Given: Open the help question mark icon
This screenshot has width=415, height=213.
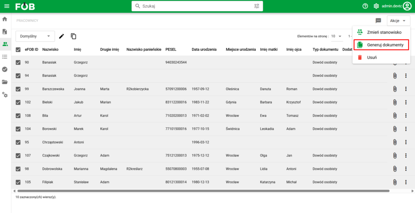Looking at the screenshot, I should pyautogui.click(x=365, y=6).
